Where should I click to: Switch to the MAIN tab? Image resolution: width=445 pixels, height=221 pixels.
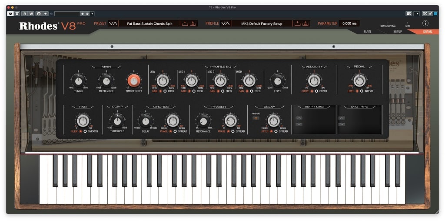point(367,31)
